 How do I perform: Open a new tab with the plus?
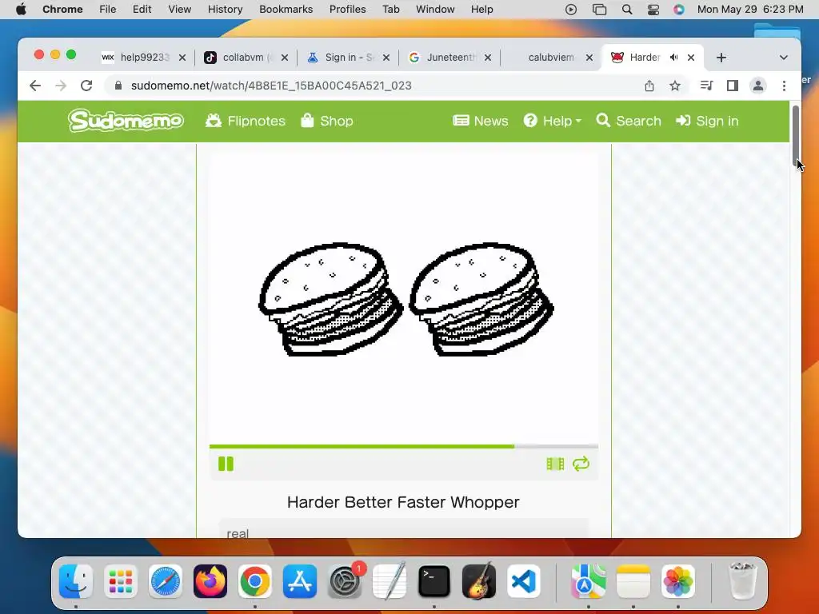click(x=721, y=58)
